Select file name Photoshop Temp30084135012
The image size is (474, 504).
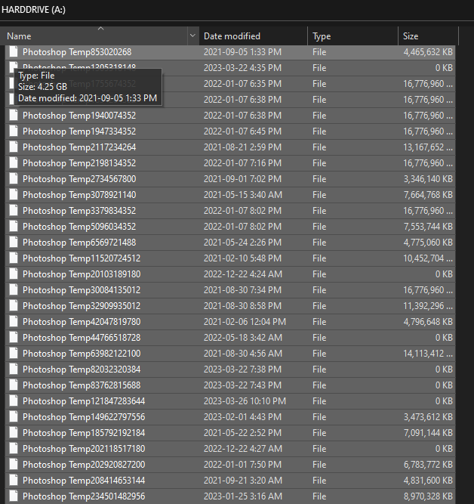point(82,290)
